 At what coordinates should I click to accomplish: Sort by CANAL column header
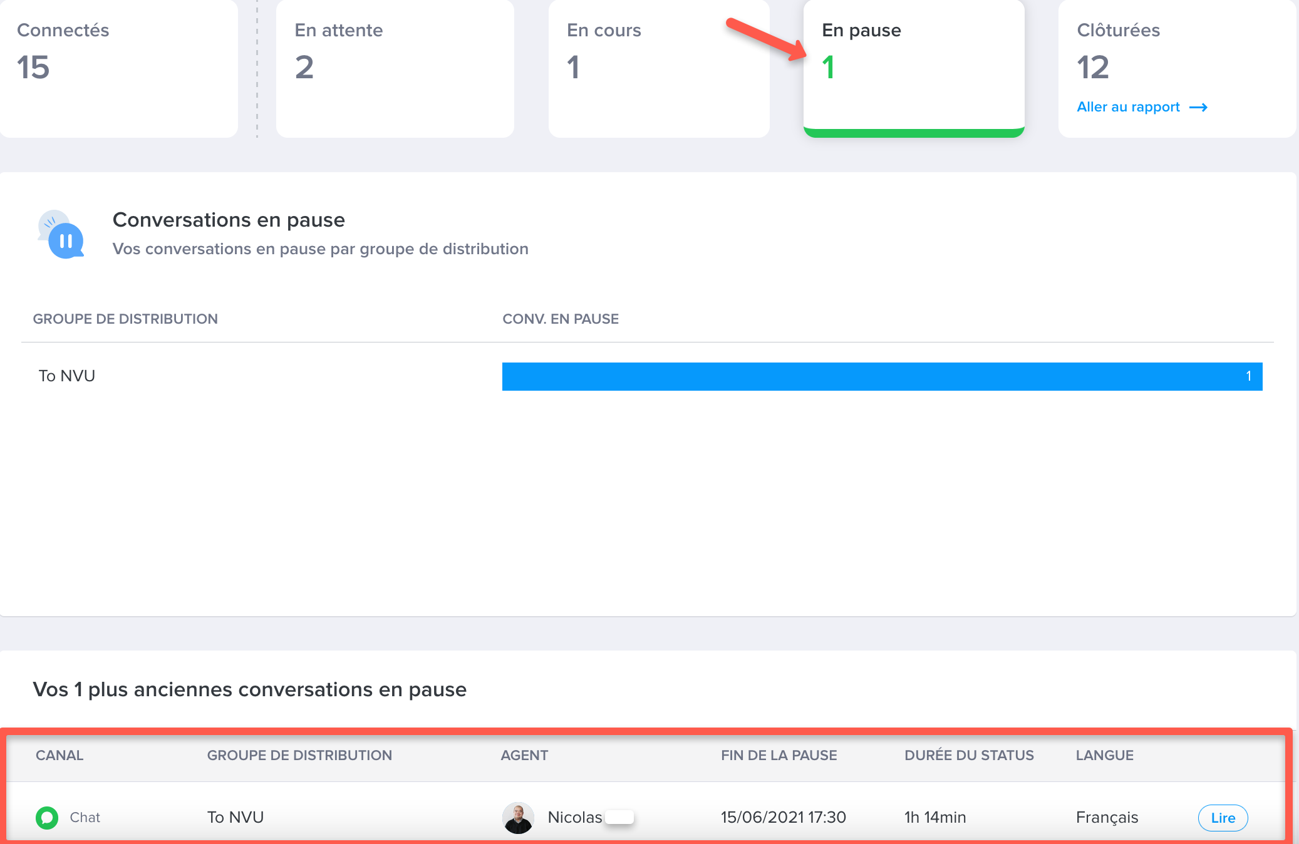(60, 755)
